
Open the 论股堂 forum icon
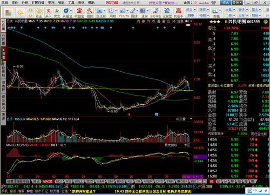coord(167,13)
